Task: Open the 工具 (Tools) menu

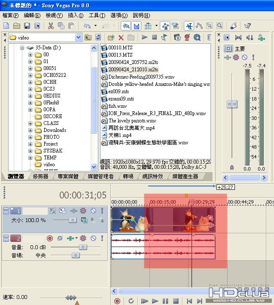Action: pyautogui.click(x=97, y=15)
